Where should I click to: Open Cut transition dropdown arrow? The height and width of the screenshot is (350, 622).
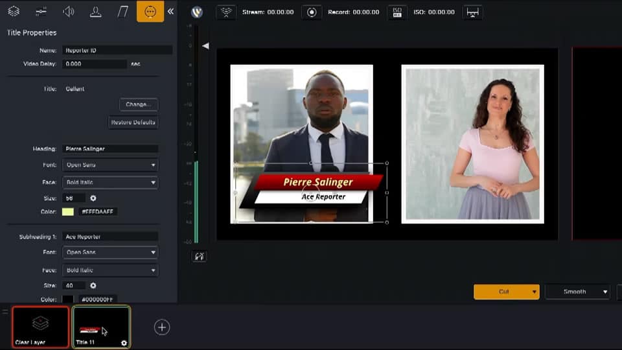point(535,292)
